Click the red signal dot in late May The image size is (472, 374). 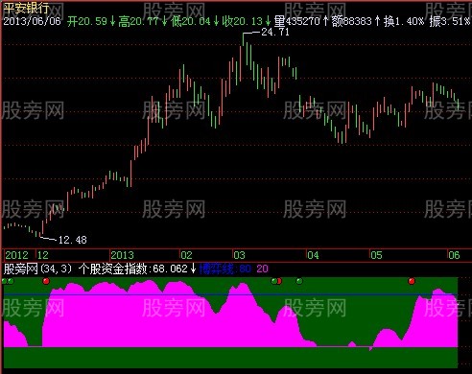[412, 281]
